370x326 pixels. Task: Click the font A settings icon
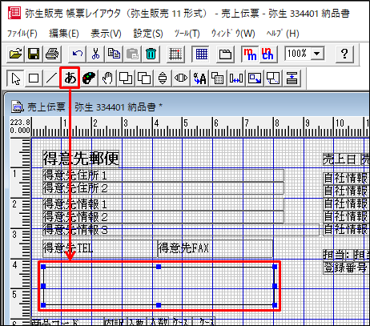click(x=199, y=78)
